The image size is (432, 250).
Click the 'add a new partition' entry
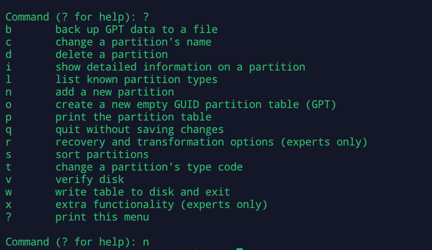pyautogui.click(x=114, y=92)
